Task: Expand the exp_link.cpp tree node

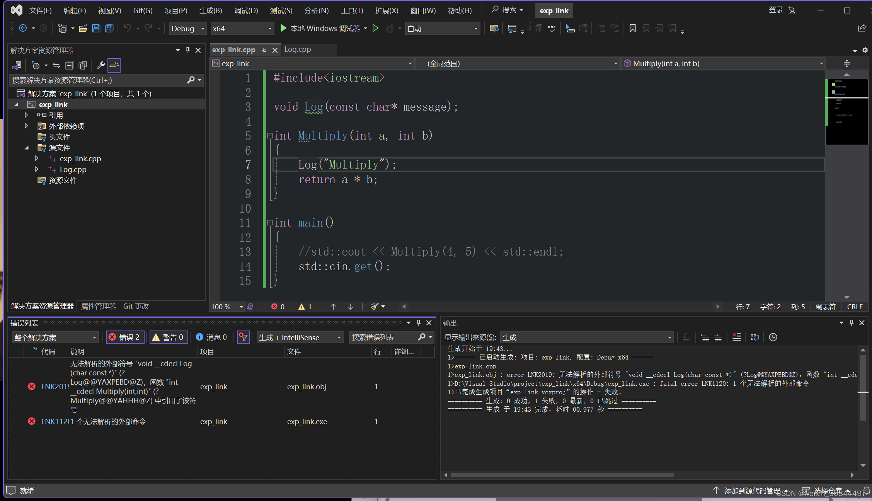Action: point(37,158)
